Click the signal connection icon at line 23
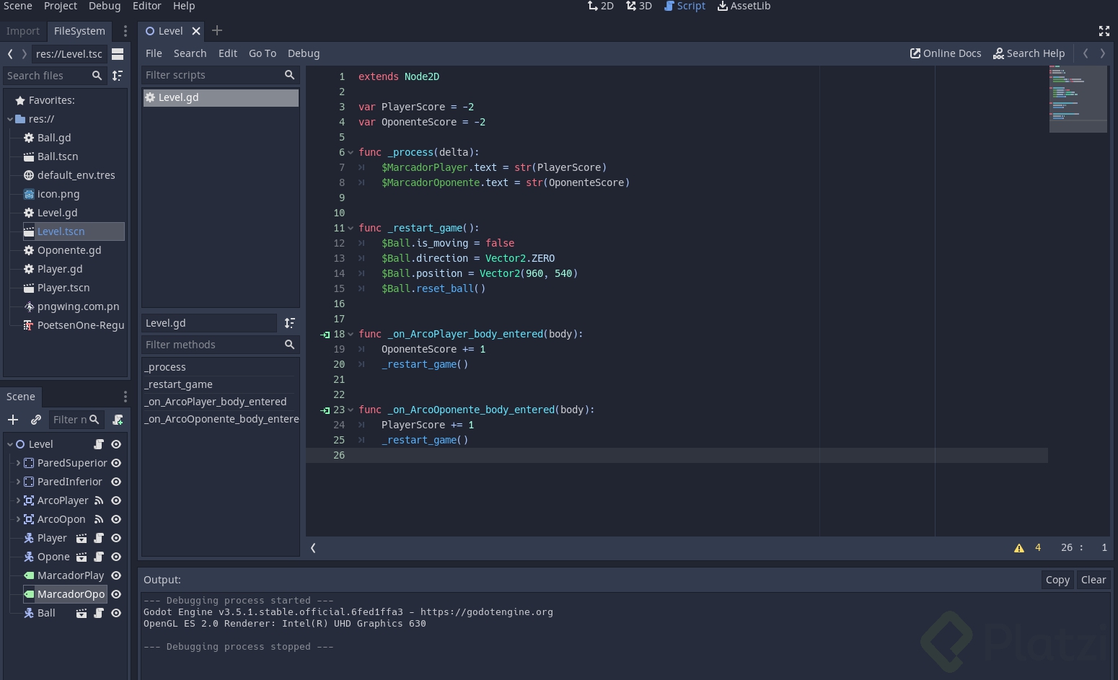 (325, 410)
